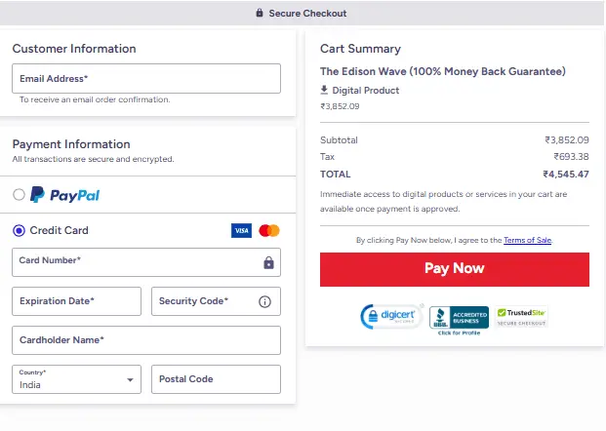Click the Postal Code input field
Image resolution: width=606 pixels, height=431 pixels.
pyautogui.click(x=216, y=379)
